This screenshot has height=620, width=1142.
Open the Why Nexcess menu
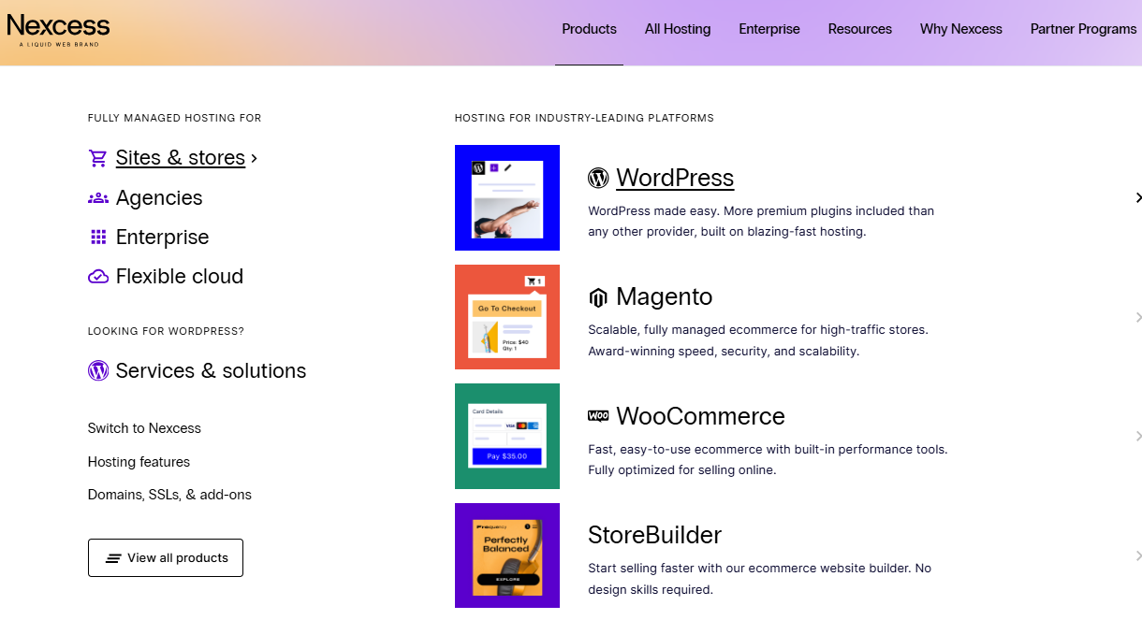pyautogui.click(x=961, y=29)
